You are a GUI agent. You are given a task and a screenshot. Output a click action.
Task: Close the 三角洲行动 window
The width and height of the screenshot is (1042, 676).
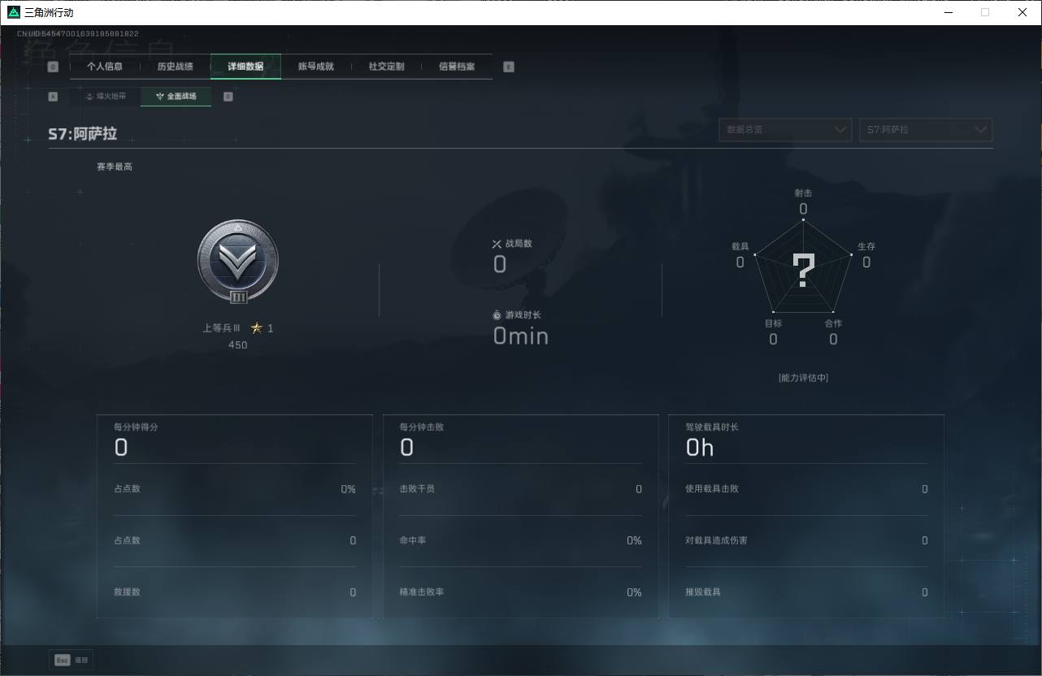[1022, 12]
